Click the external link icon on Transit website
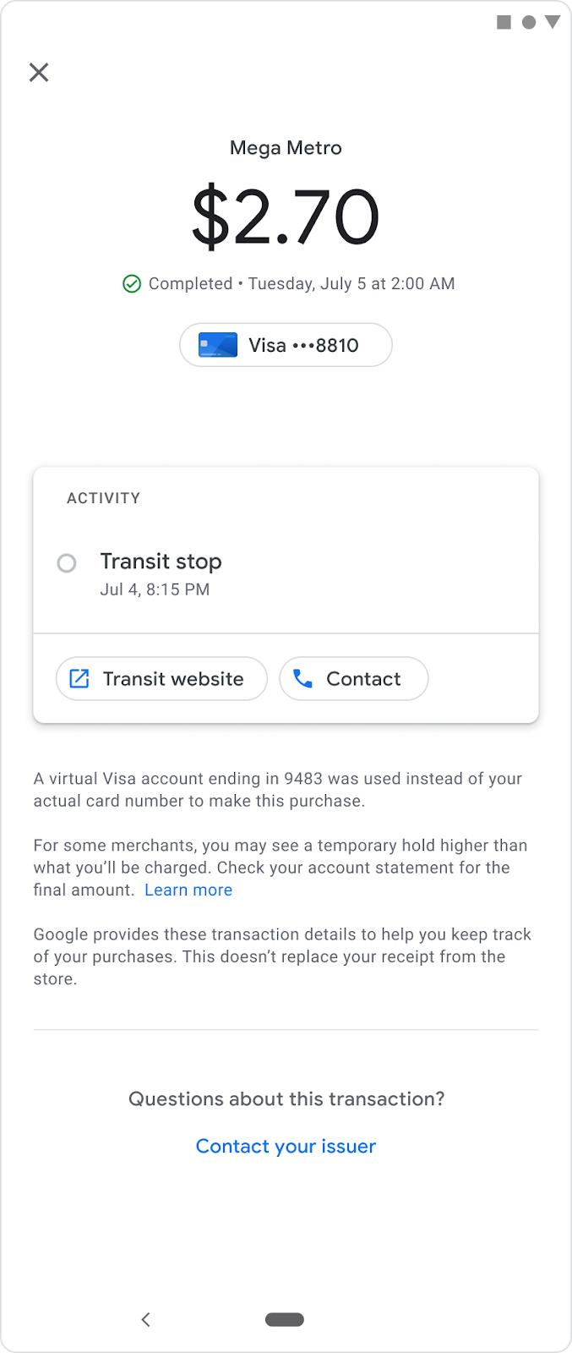Image resolution: width=572 pixels, height=1353 pixels. click(79, 678)
